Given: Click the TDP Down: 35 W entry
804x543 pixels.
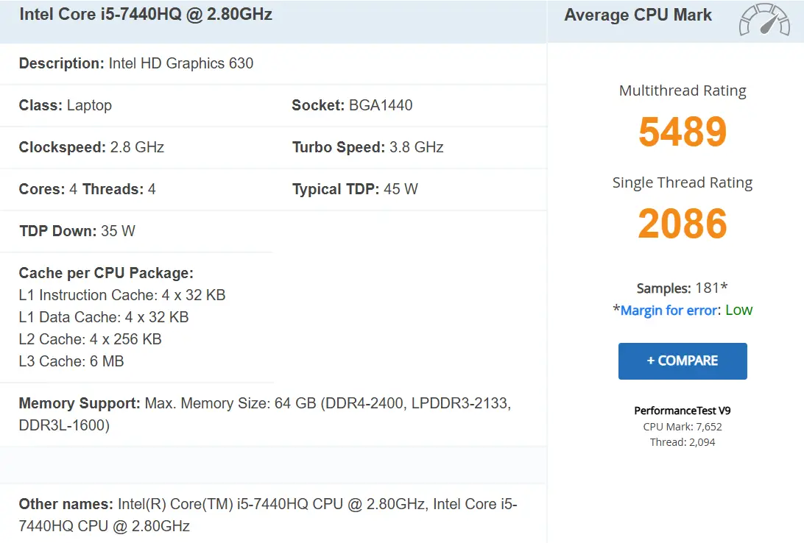Looking at the screenshot, I should pyautogui.click(x=77, y=231).
